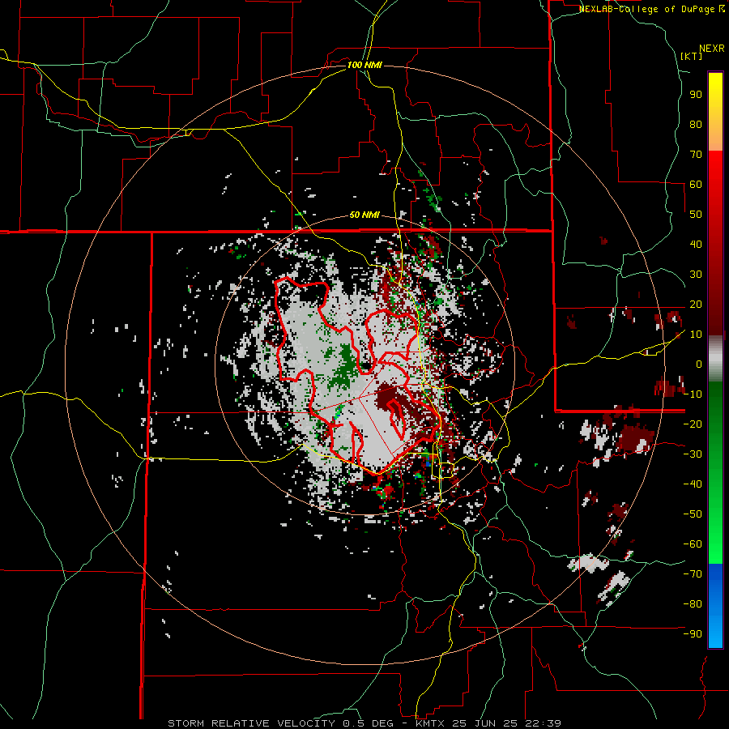This screenshot has height=729, width=729.
Task: Click the 30 knot scale label
Action: [x=696, y=275]
